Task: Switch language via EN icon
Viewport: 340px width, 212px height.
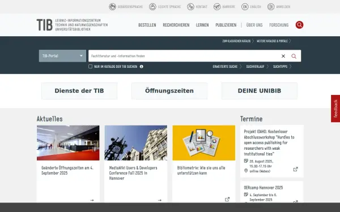Action: pyautogui.click(x=245, y=7)
